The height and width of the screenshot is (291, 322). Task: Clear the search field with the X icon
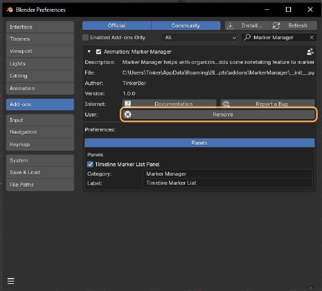[x=312, y=38]
